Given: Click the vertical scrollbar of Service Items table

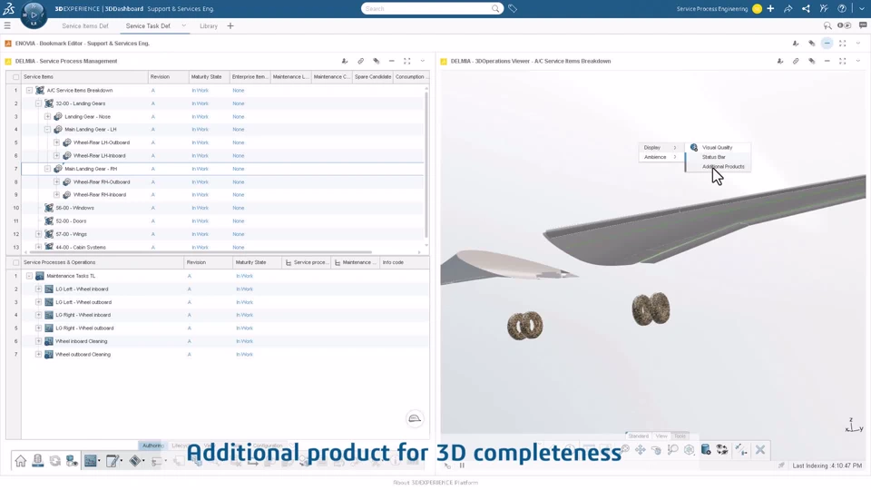Looking at the screenshot, I should point(426,164).
